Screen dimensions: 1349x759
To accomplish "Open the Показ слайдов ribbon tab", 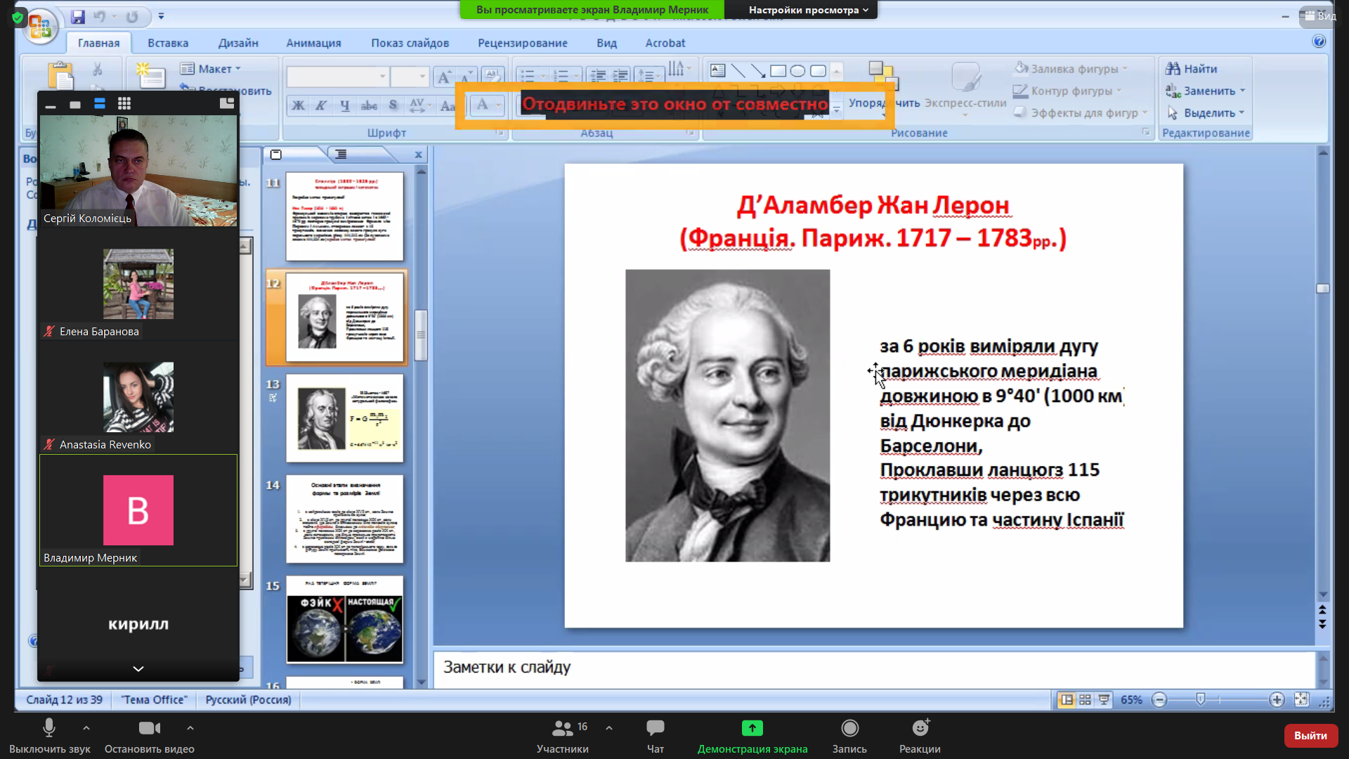I will pyautogui.click(x=410, y=43).
